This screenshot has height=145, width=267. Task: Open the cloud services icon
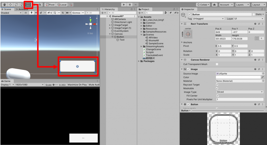214,5
